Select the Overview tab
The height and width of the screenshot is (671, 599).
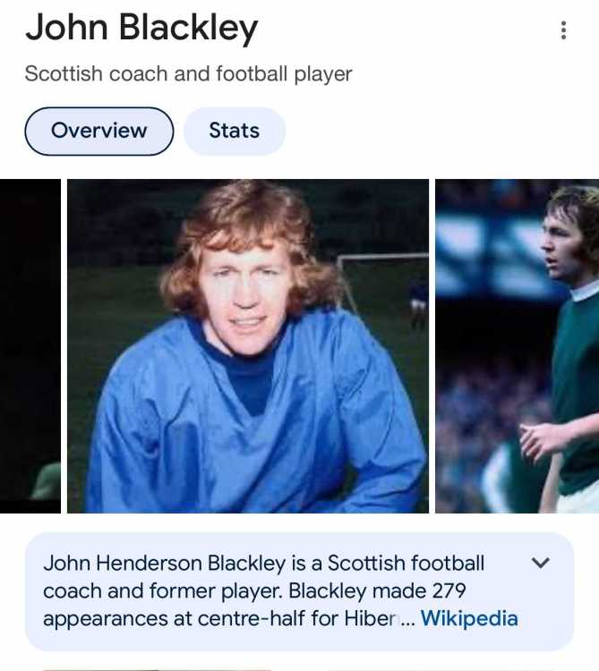pyautogui.click(x=98, y=131)
